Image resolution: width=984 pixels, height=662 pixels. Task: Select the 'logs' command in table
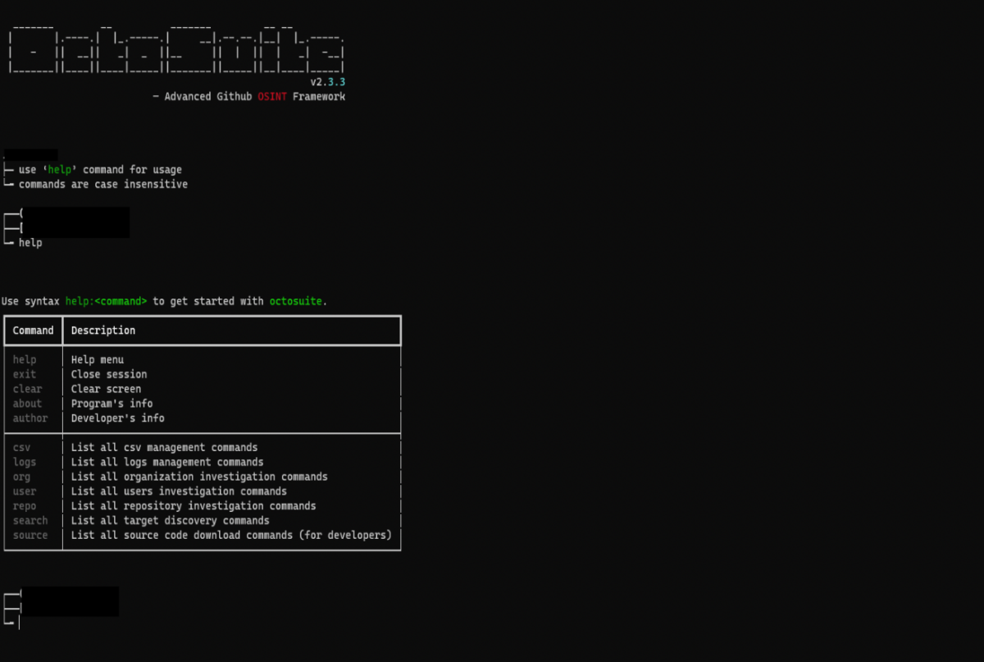25,463
